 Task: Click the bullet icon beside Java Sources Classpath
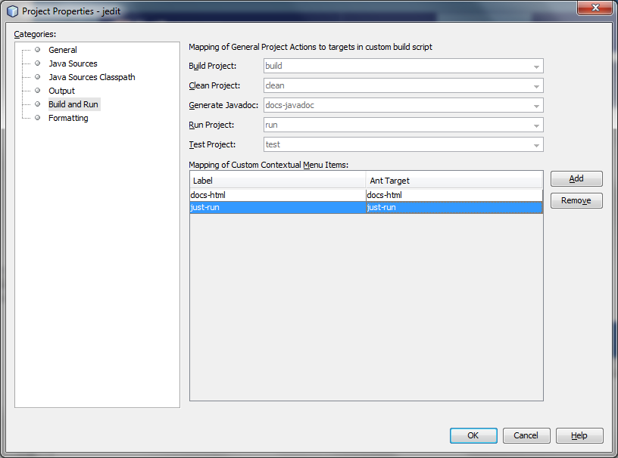pyautogui.click(x=37, y=77)
